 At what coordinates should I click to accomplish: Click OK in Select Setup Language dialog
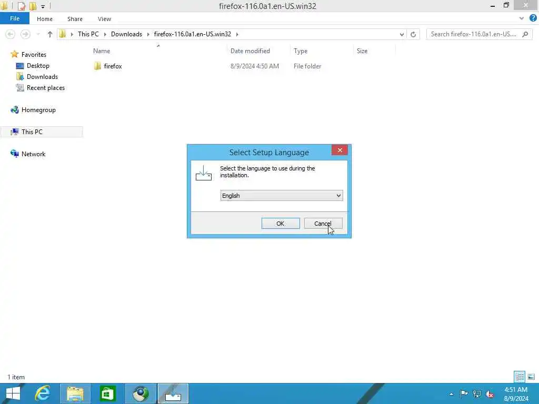point(281,223)
